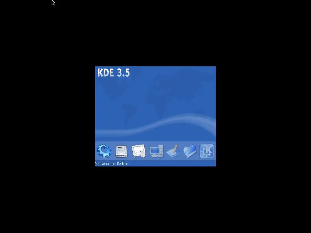Click the blue gear icon on splash
Screen dimensions: 311x233
pos(104,151)
